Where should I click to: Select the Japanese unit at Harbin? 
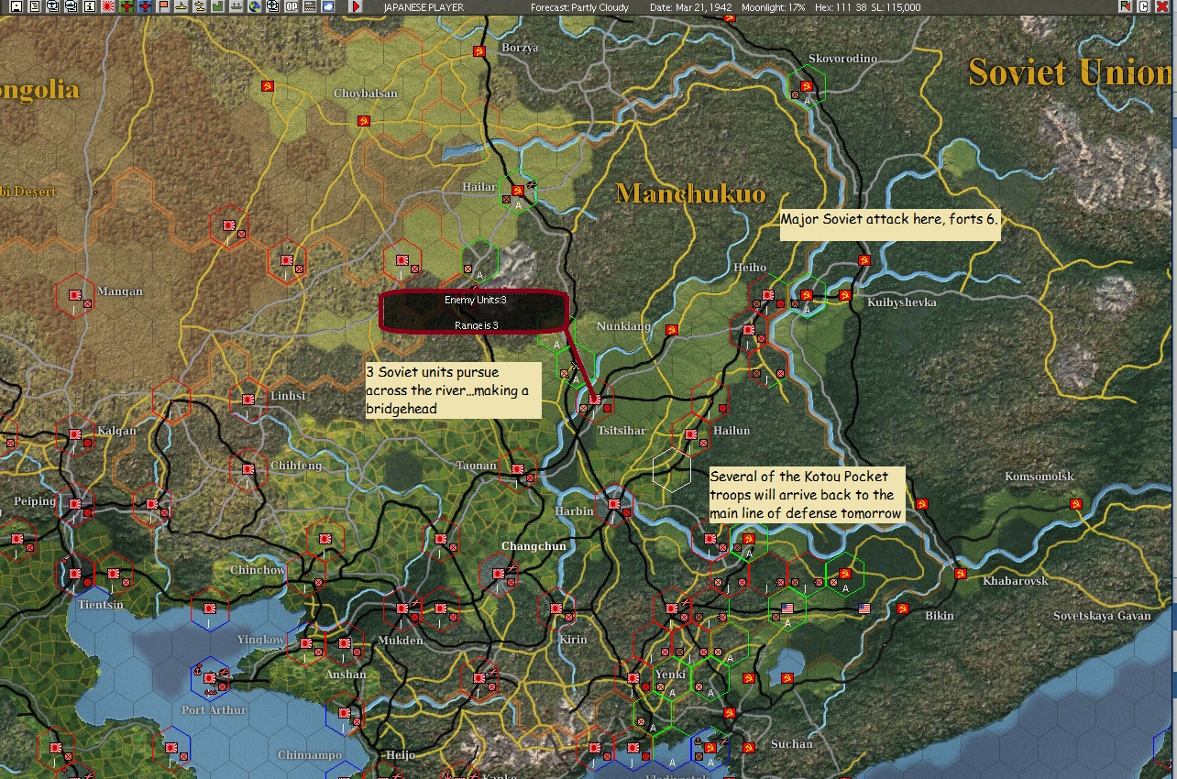[x=613, y=503]
